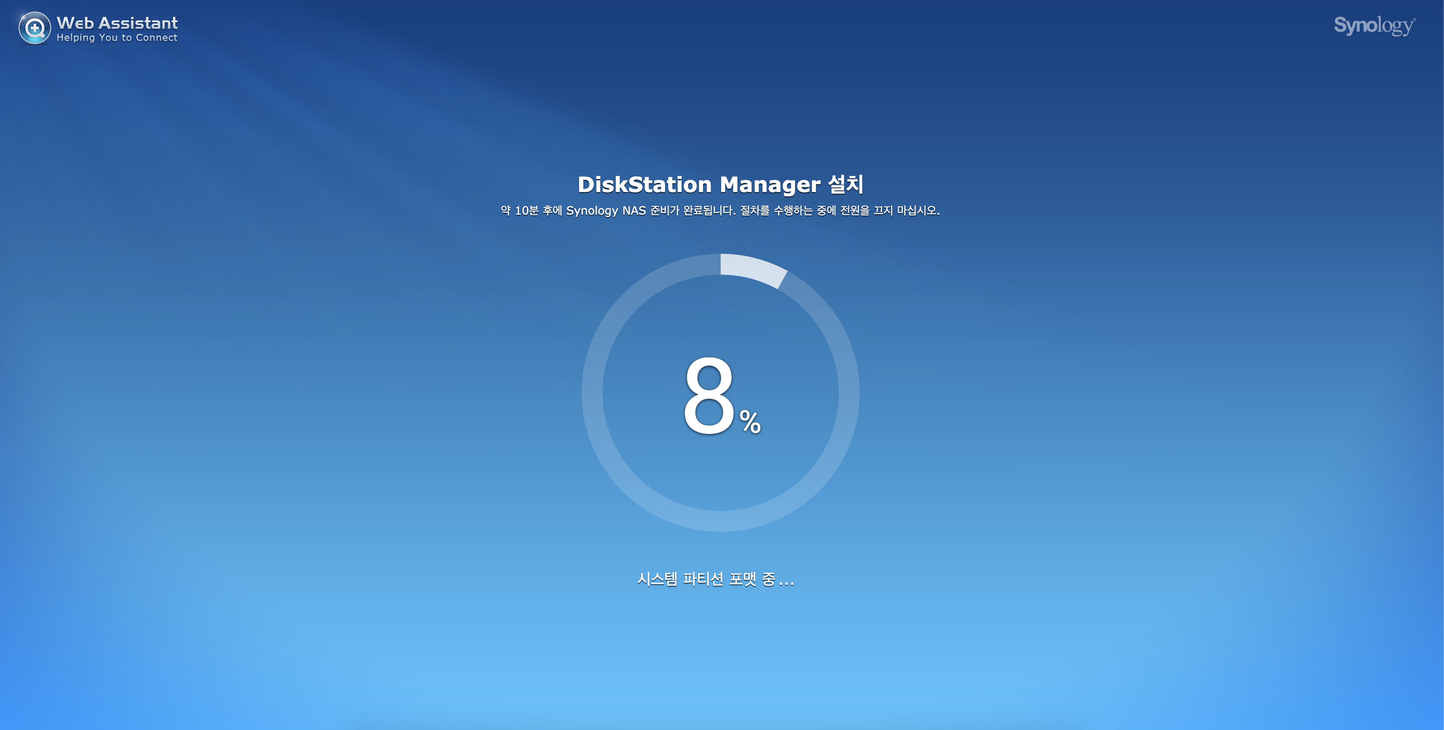Click the "시스템 파티션" status words
This screenshot has height=730, width=1444.
pos(679,579)
